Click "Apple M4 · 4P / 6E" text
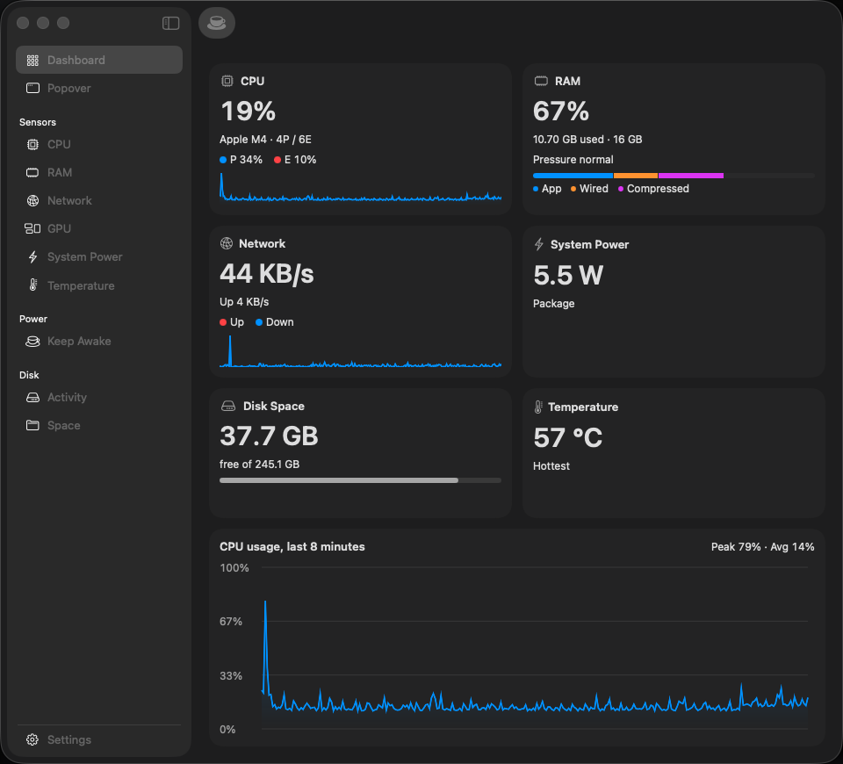Image resolution: width=843 pixels, height=764 pixels. tap(265, 140)
